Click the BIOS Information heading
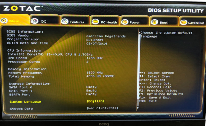The width and height of the screenshot is (206, 126). point(25,32)
